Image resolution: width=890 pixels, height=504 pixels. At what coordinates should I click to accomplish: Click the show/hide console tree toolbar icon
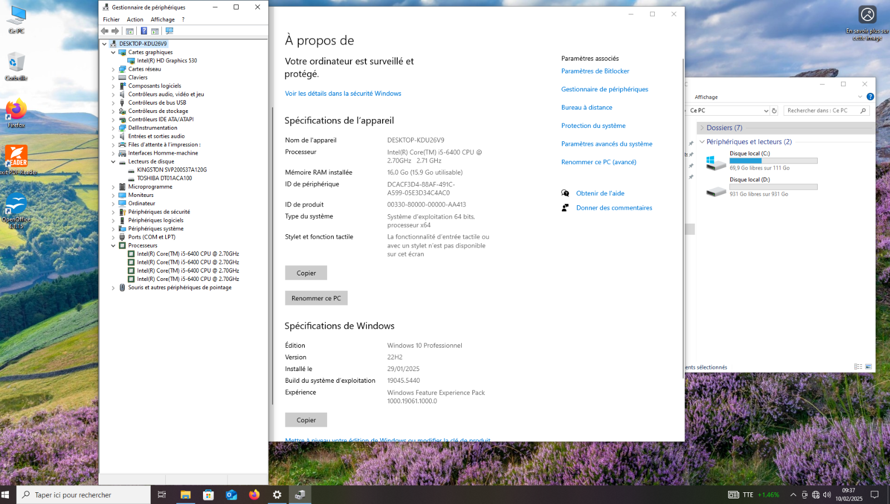tap(130, 31)
